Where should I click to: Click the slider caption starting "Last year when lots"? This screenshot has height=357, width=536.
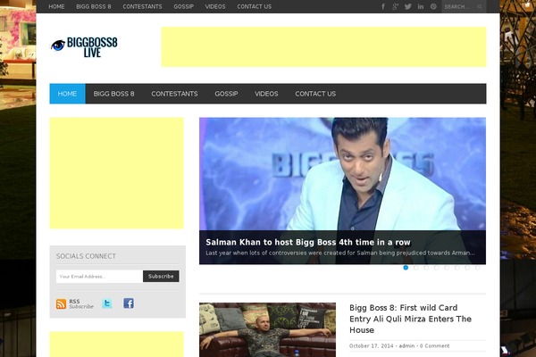(340, 253)
